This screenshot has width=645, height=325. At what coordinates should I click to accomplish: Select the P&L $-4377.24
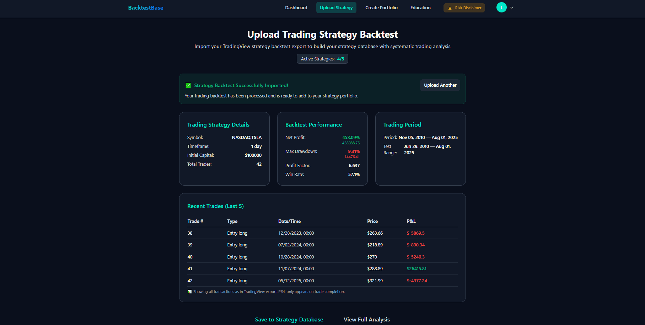click(x=417, y=281)
